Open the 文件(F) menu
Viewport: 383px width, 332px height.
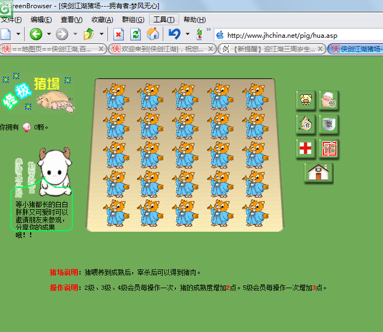[12, 20]
